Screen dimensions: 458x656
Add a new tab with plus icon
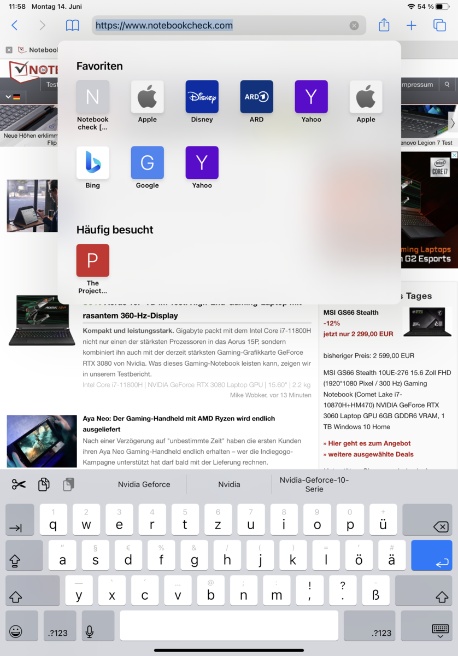click(412, 25)
